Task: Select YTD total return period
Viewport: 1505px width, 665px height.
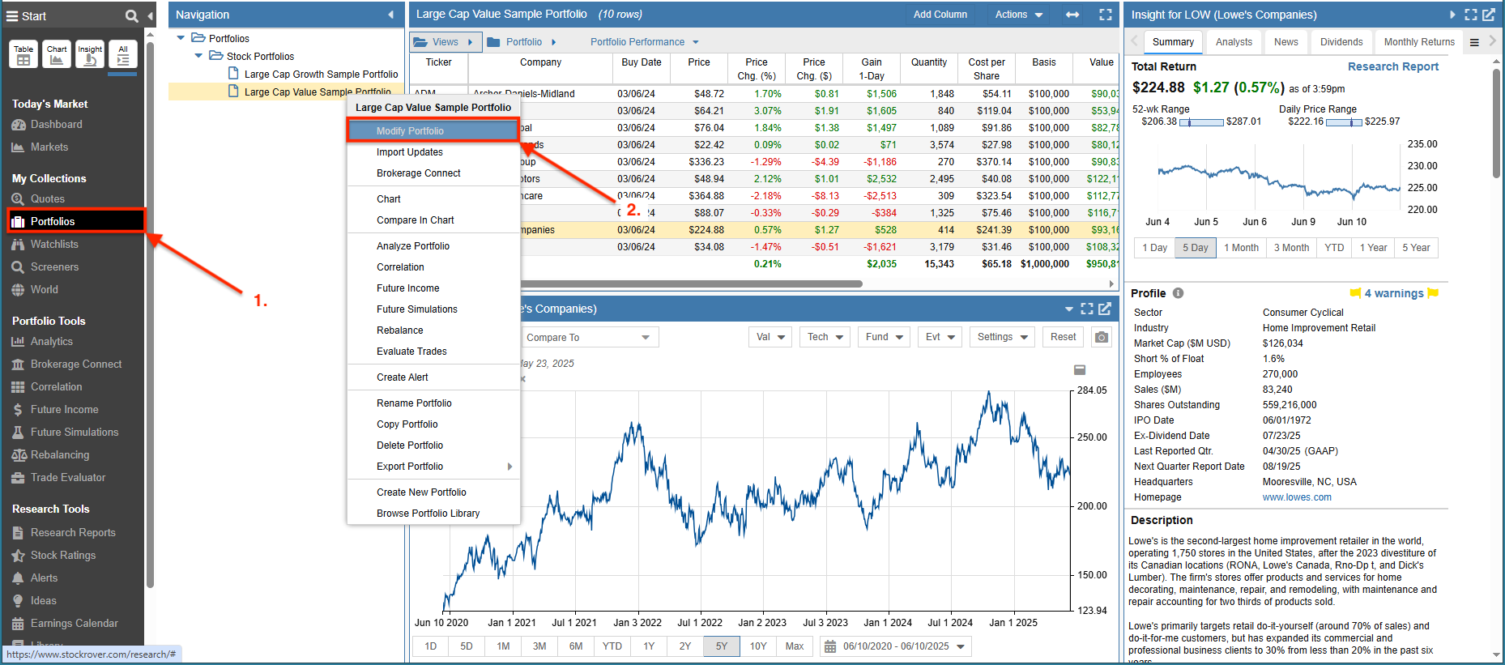Action: pyautogui.click(x=1334, y=248)
